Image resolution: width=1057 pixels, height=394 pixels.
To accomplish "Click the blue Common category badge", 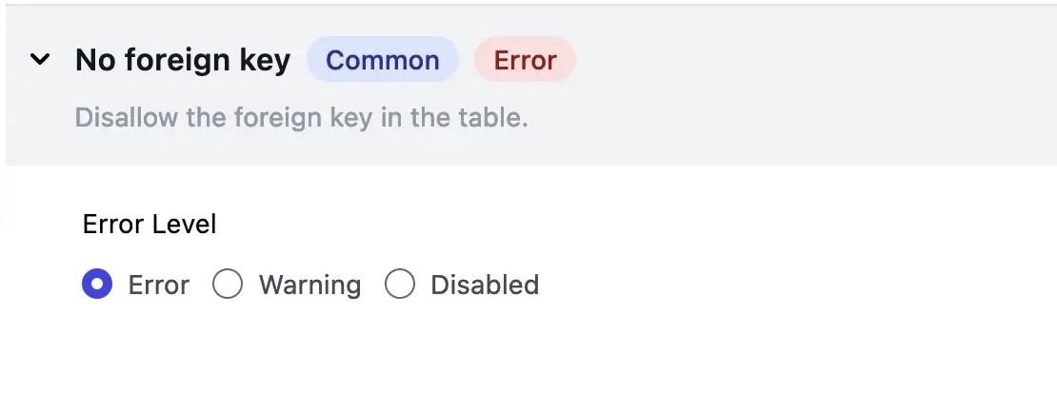I will [x=383, y=60].
